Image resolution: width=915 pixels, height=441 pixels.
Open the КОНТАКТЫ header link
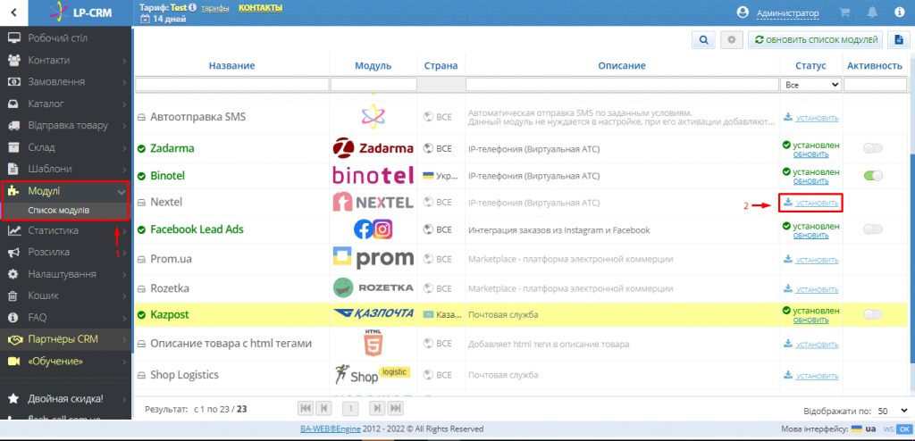point(260,8)
